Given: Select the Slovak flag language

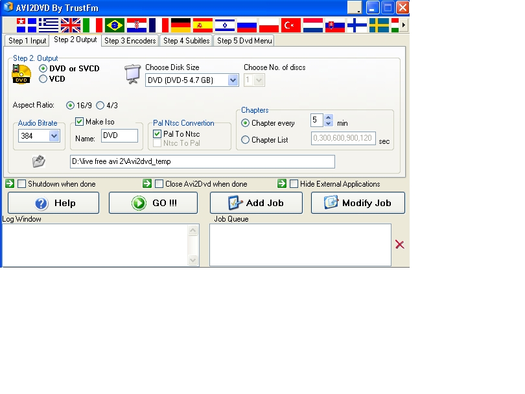Looking at the screenshot, I should [335, 25].
